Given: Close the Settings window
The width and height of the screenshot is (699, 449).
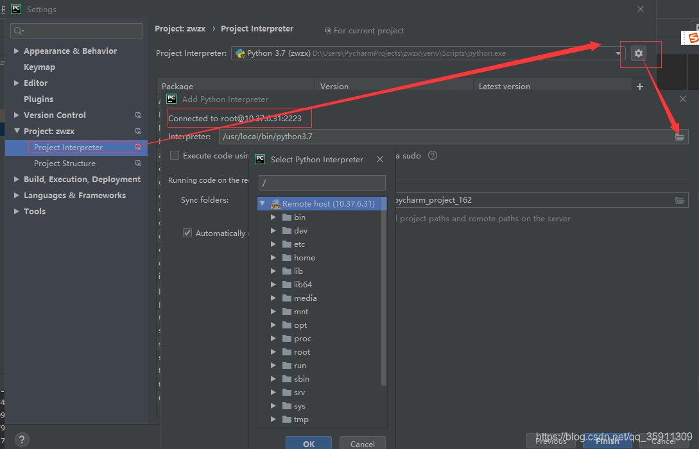Looking at the screenshot, I should point(641,10).
